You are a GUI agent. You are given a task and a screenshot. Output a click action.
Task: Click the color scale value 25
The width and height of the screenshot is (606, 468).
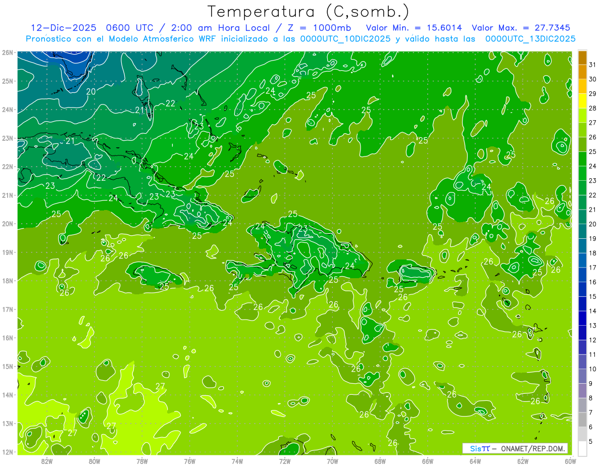click(x=593, y=151)
